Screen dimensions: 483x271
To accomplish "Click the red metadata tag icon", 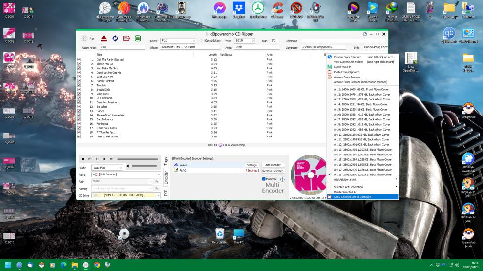I will pos(126,39).
